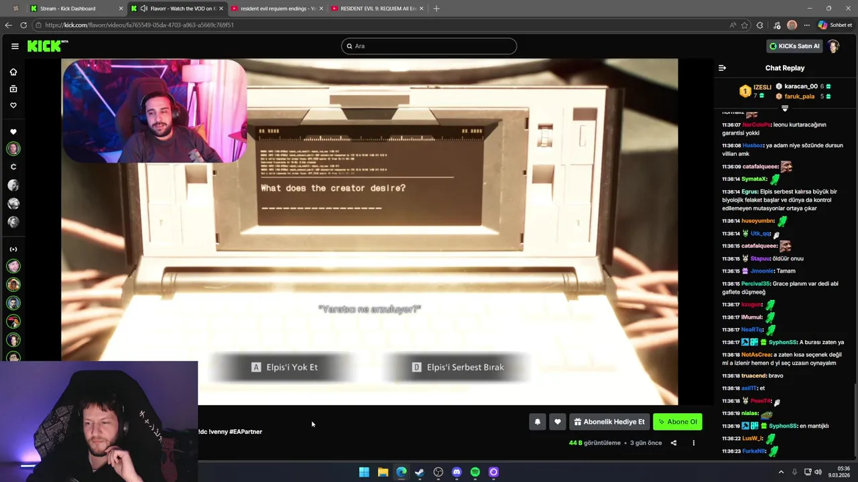The image size is (858, 482).
Task: Open Steam from taskbar
Action: point(420,472)
